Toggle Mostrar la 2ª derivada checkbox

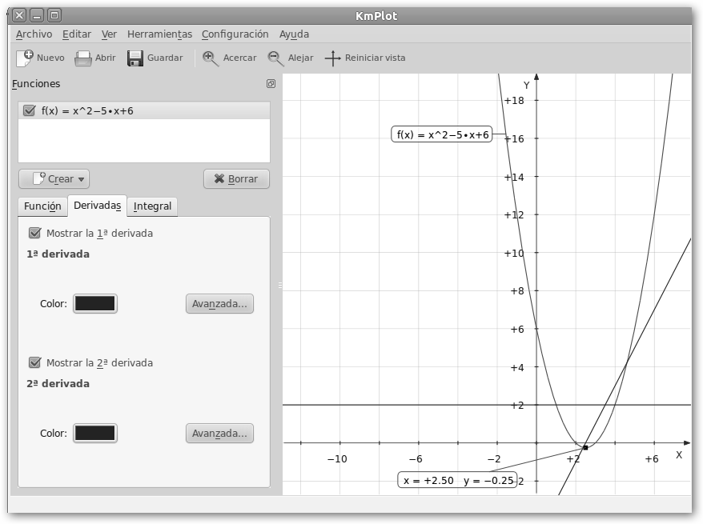pyautogui.click(x=34, y=362)
